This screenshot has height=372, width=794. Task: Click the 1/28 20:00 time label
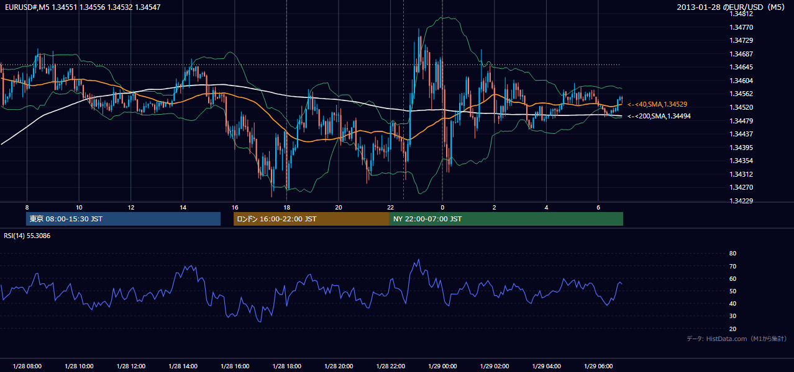338,366
